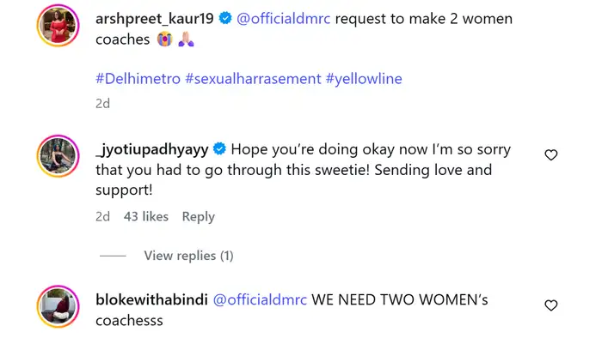Expand View replies (1)
Screen dimensions: 602x338
[188, 256]
